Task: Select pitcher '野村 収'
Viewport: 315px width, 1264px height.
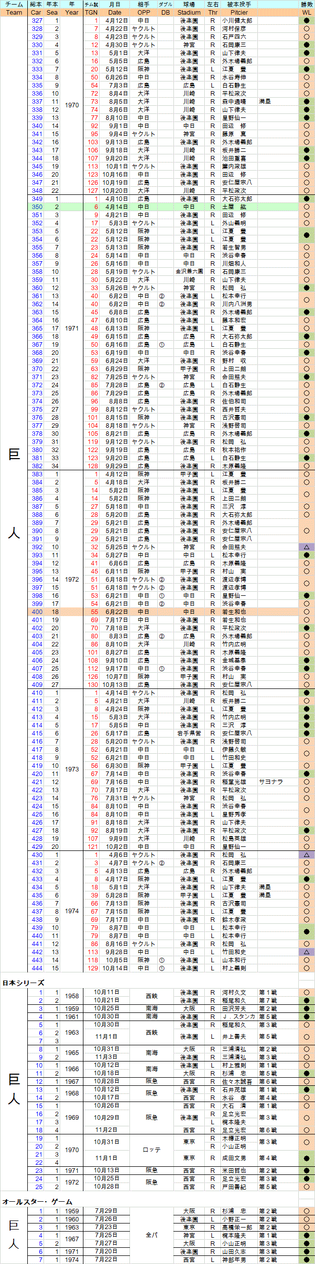Action: [x=234, y=361]
